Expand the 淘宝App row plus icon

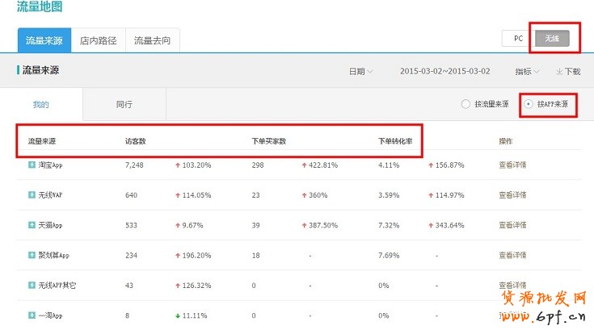coord(31,165)
